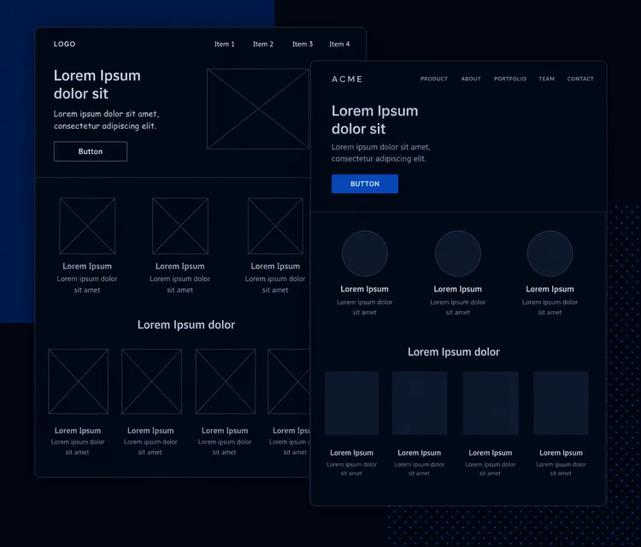Click the ACME logo in the mockup window
This screenshot has height=547, width=641.
347,79
